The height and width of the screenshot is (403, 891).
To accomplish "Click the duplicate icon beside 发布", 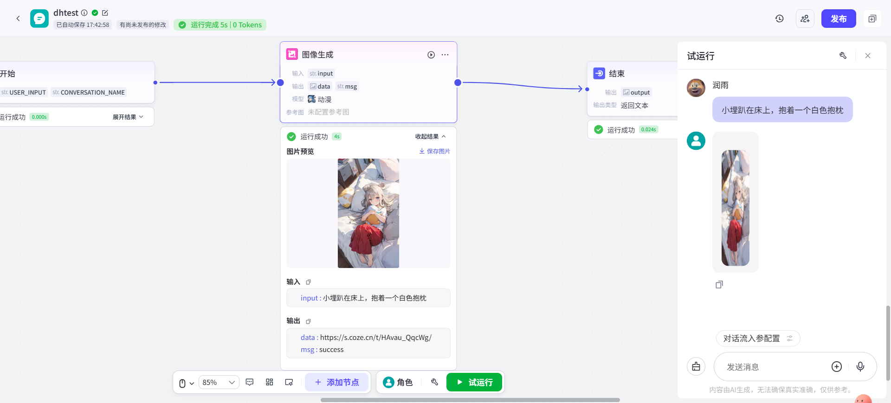I will tap(872, 19).
